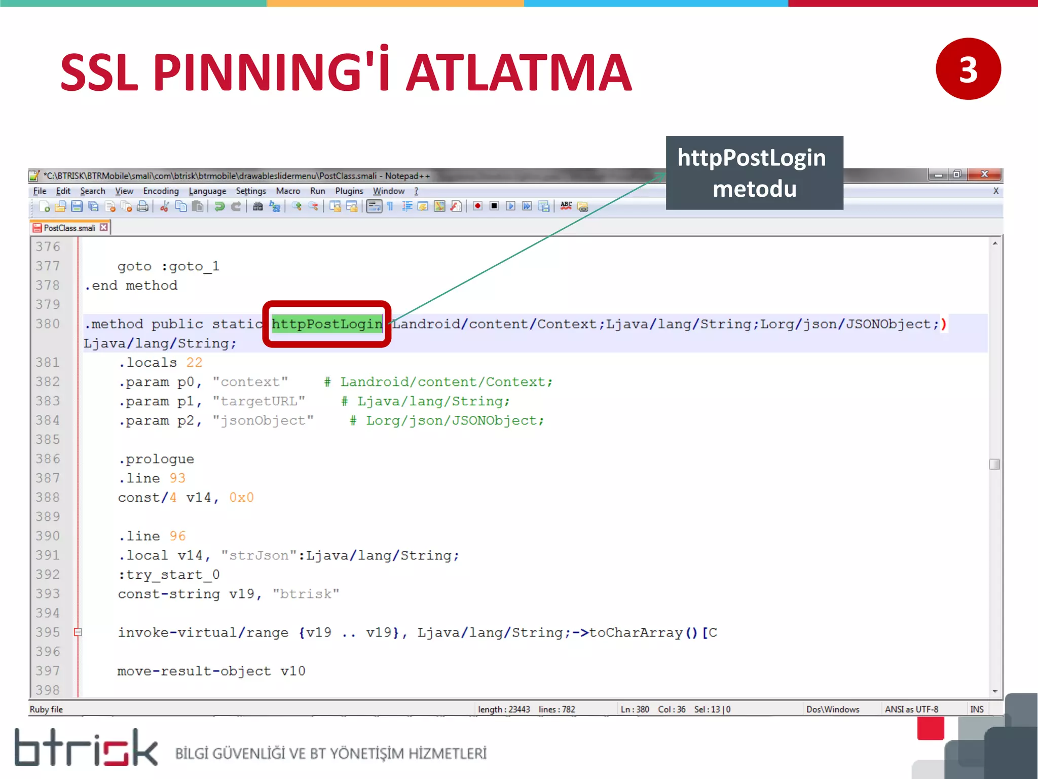
Task: Click the Cut scissors icon
Action: [164, 206]
